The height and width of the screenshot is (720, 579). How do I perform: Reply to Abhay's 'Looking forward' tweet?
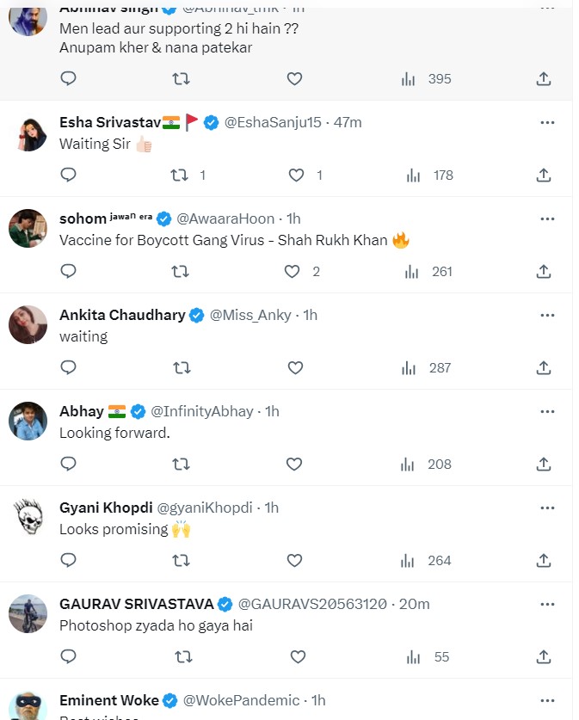pyautogui.click(x=69, y=464)
